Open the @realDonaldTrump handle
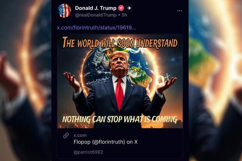The image size is (242, 161). pyautogui.click(x=96, y=15)
